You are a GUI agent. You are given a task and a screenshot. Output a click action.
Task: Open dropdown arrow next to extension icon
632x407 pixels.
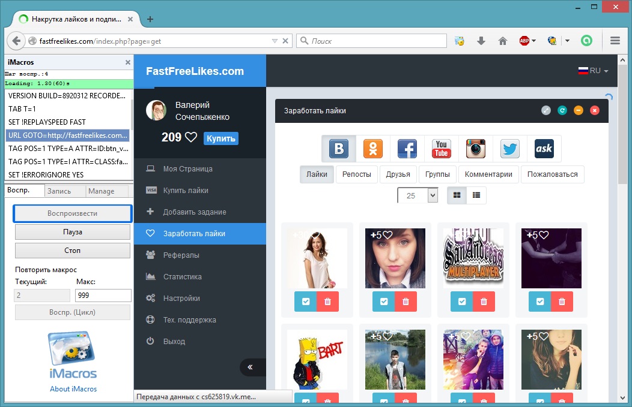[x=567, y=41]
